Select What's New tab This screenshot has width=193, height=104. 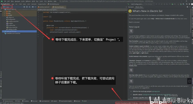[139, 7]
